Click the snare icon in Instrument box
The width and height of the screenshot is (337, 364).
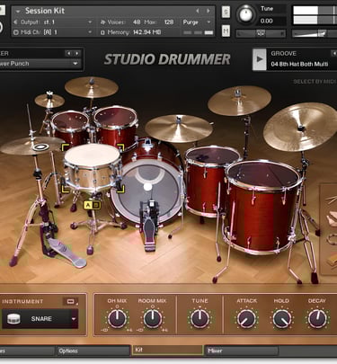point(13,319)
